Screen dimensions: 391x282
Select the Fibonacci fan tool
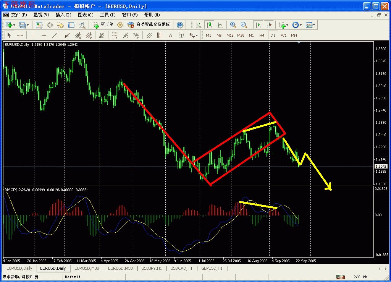[x=125, y=36]
